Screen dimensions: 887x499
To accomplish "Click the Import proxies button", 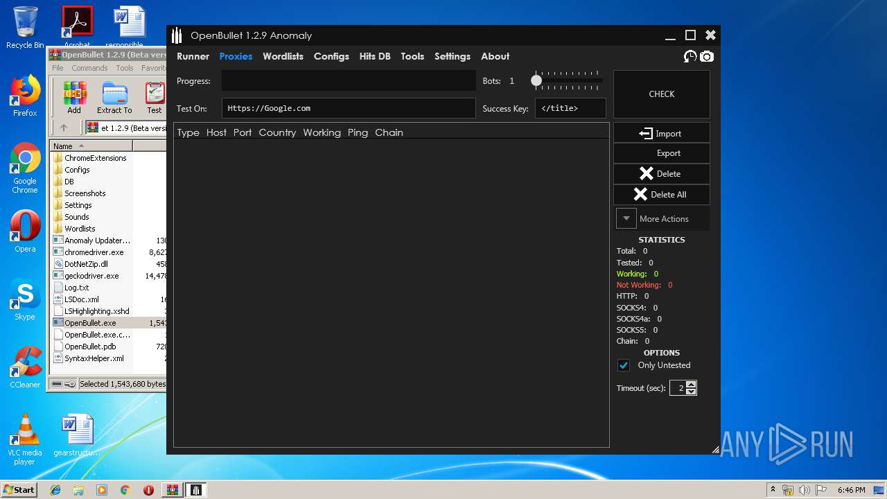I will point(662,133).
